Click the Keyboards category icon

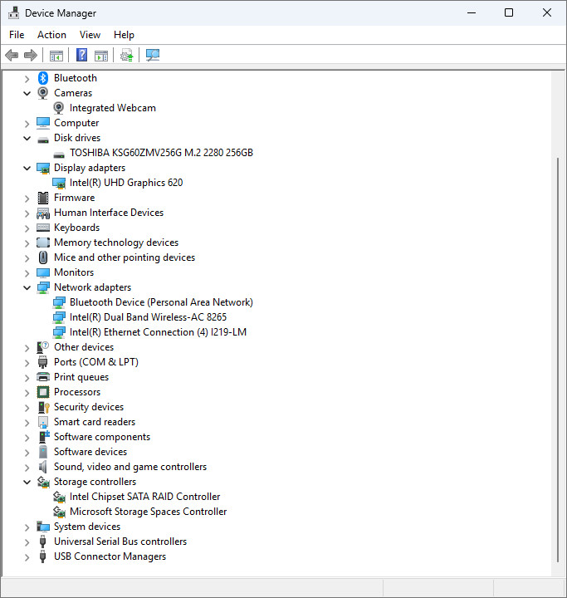[x=43, y=228]
